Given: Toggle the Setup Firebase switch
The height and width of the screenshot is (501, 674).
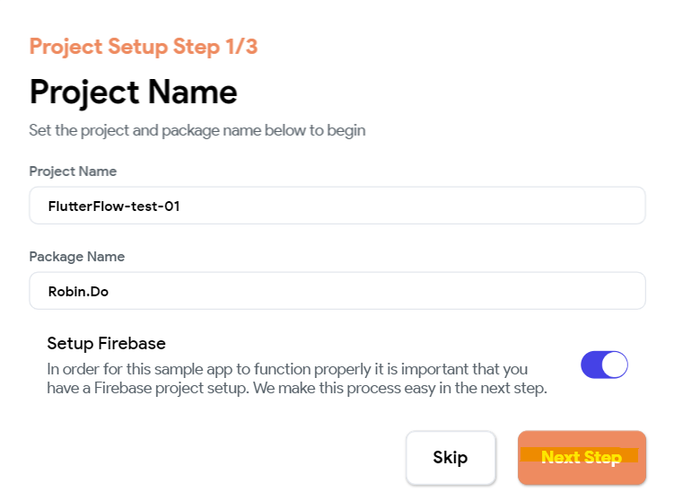Looking at the screenshot, I should 604,365.
